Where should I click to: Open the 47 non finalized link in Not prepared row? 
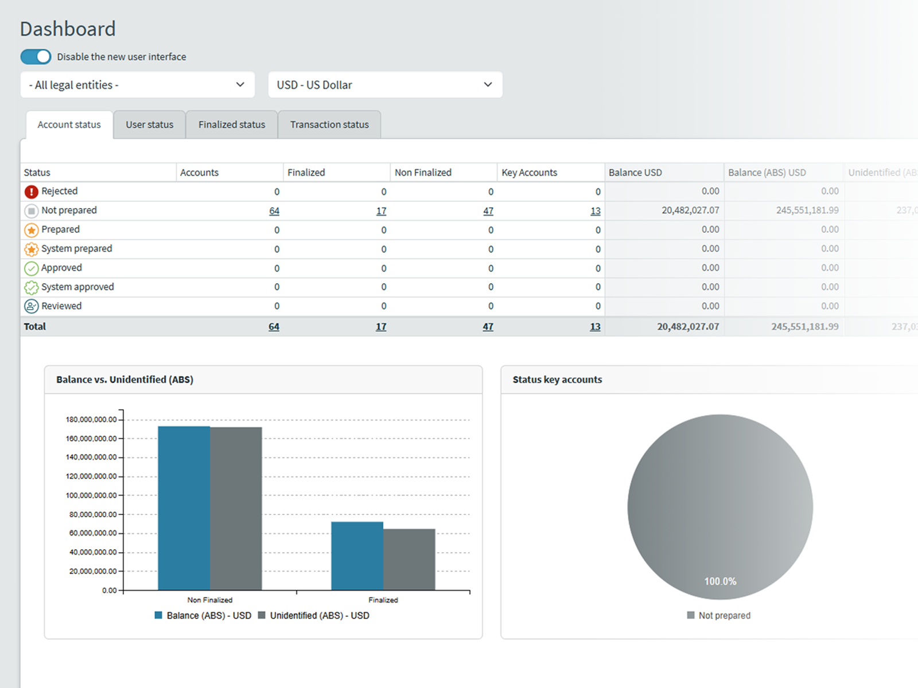click(488, 211)
